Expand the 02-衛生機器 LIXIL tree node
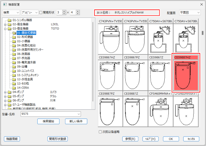This screenshot has width=206, height=146. pos(5,25)
